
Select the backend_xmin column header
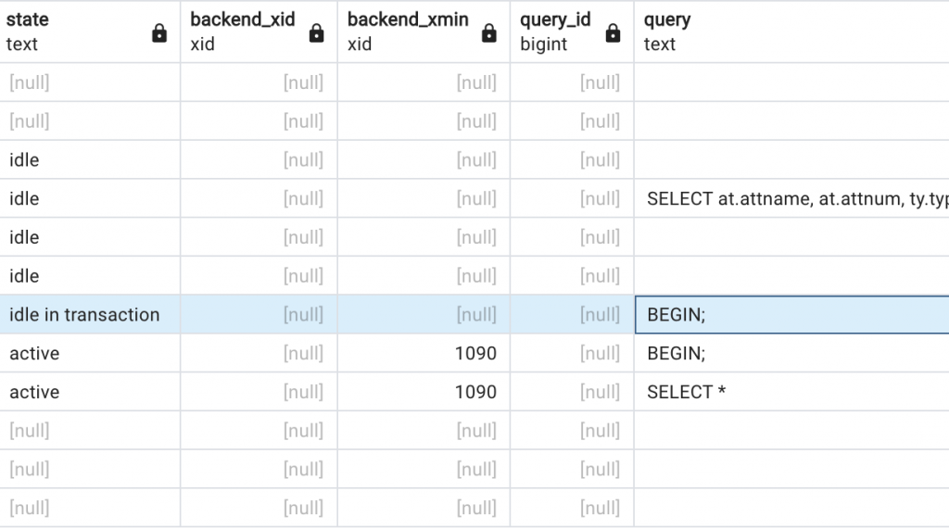click(424, 31)
